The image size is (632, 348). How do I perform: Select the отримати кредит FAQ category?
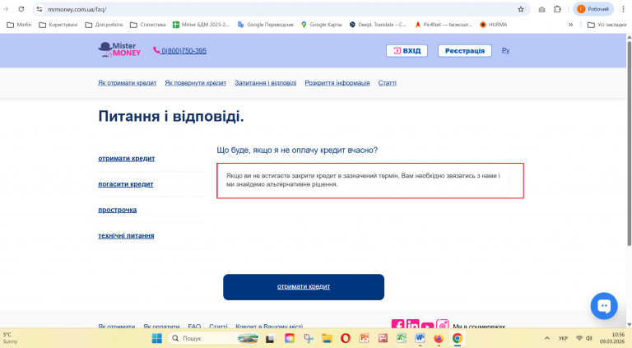click(x=126, y=159)
